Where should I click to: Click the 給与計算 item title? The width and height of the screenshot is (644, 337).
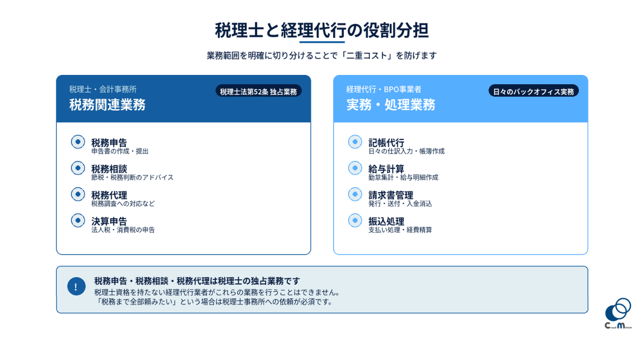pyautogui.click(x=386, y=168)
